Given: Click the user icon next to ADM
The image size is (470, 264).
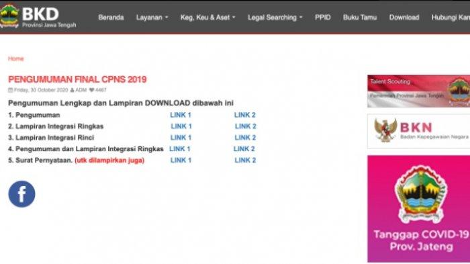Looking at the screenshot, I should pyautogui.click(x=72, y=90).
